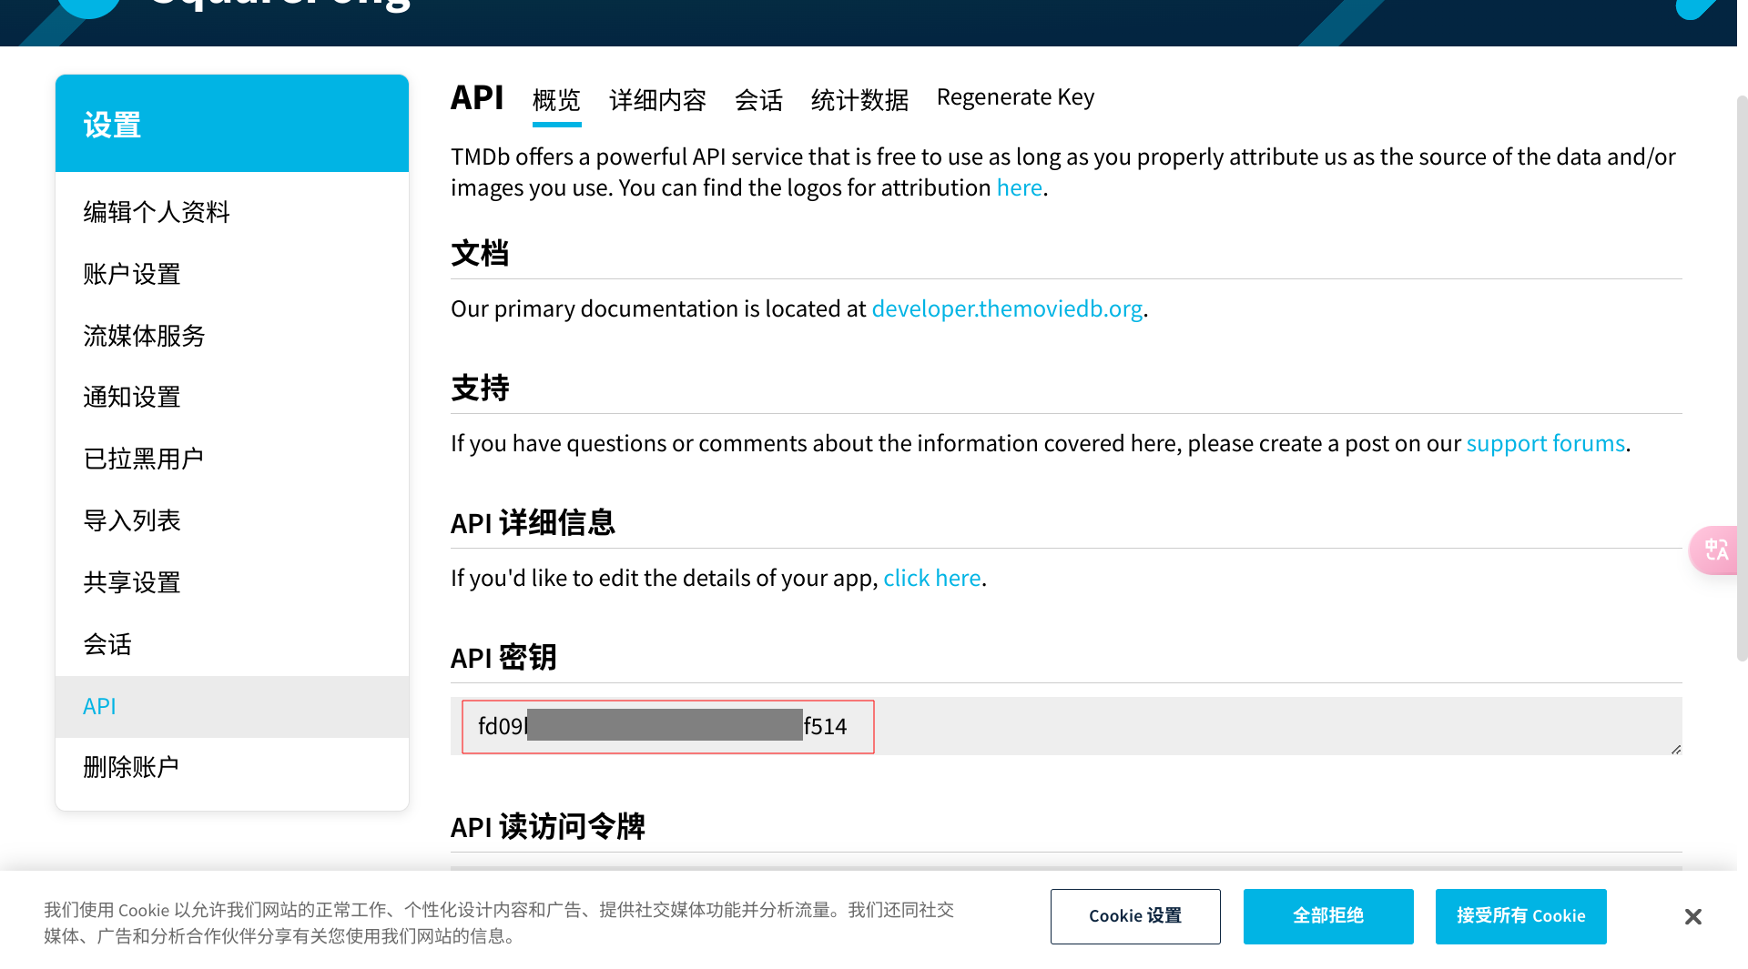Image resolution: width=1748 pixels, height=969 pixels.
Task: Click 全部拒绝 cookie button
Action: pos(1328,916)
